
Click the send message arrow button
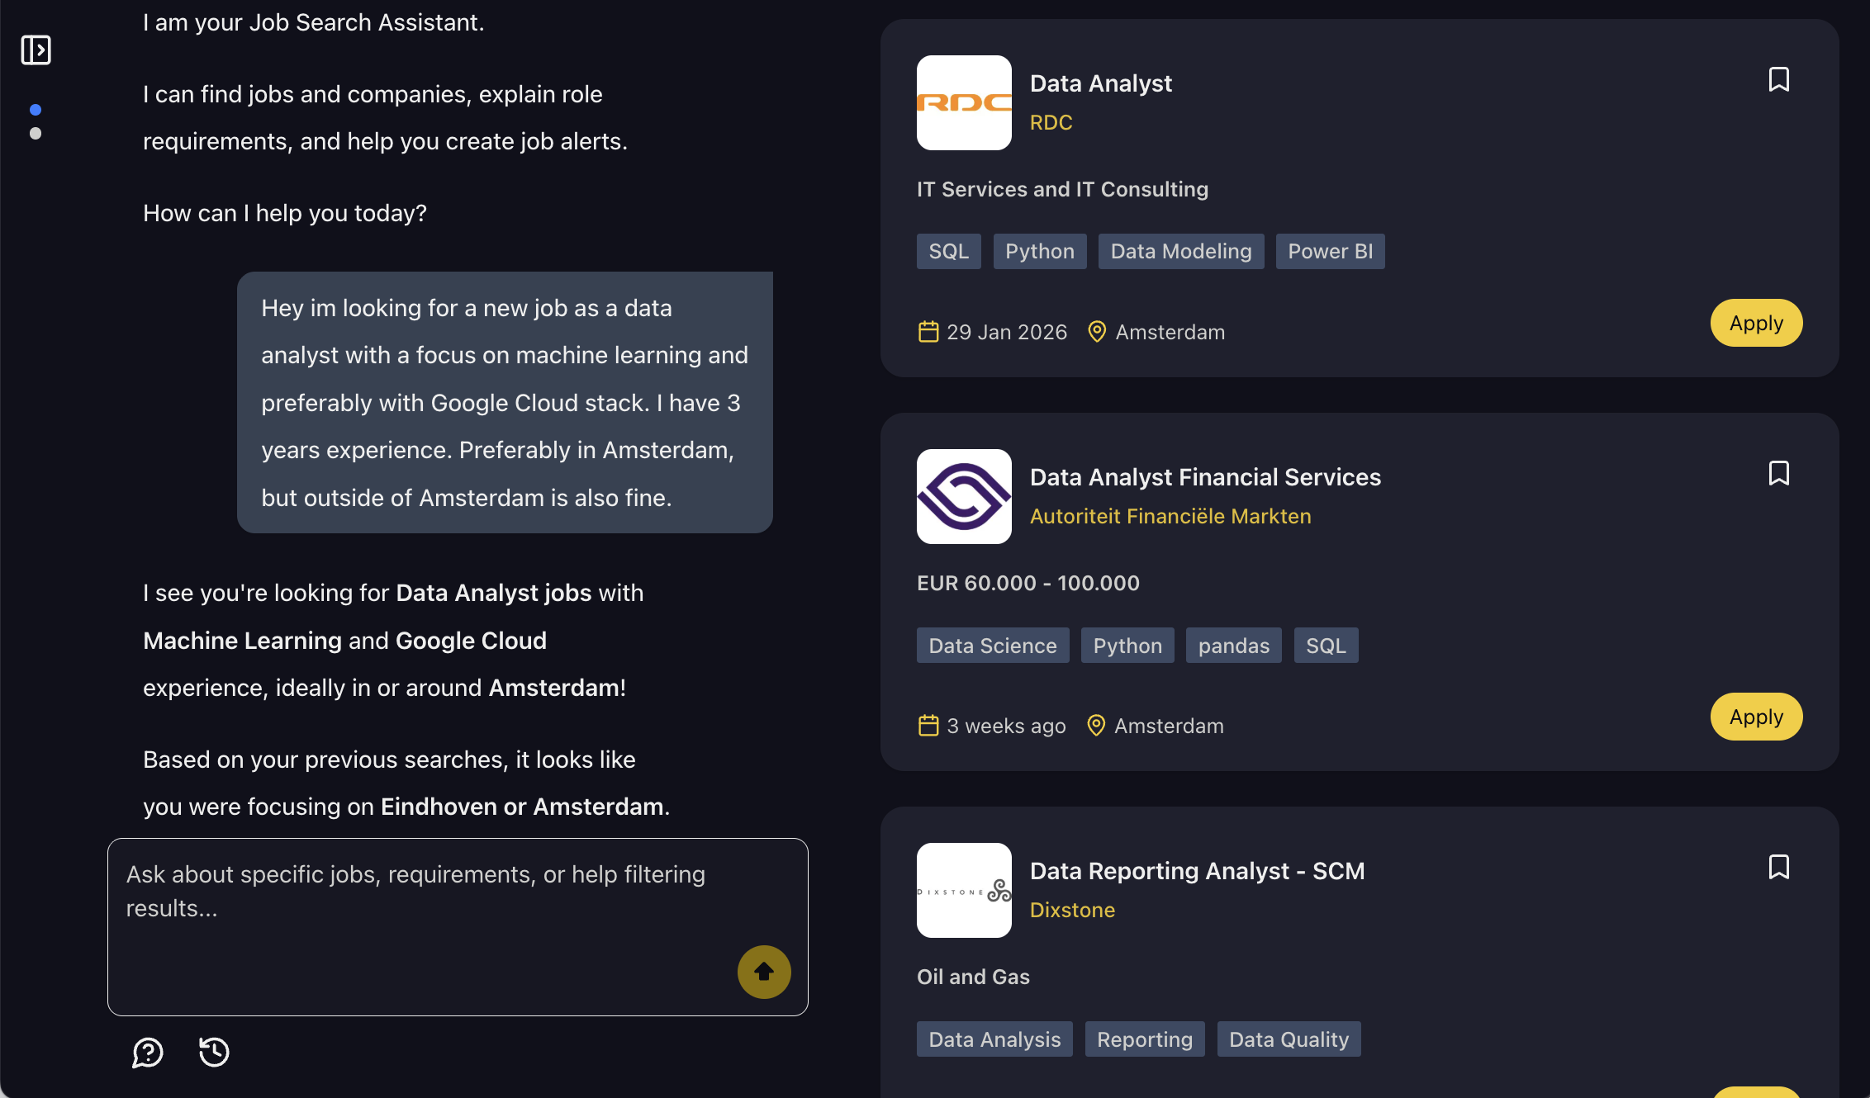(x=764, y=972)
